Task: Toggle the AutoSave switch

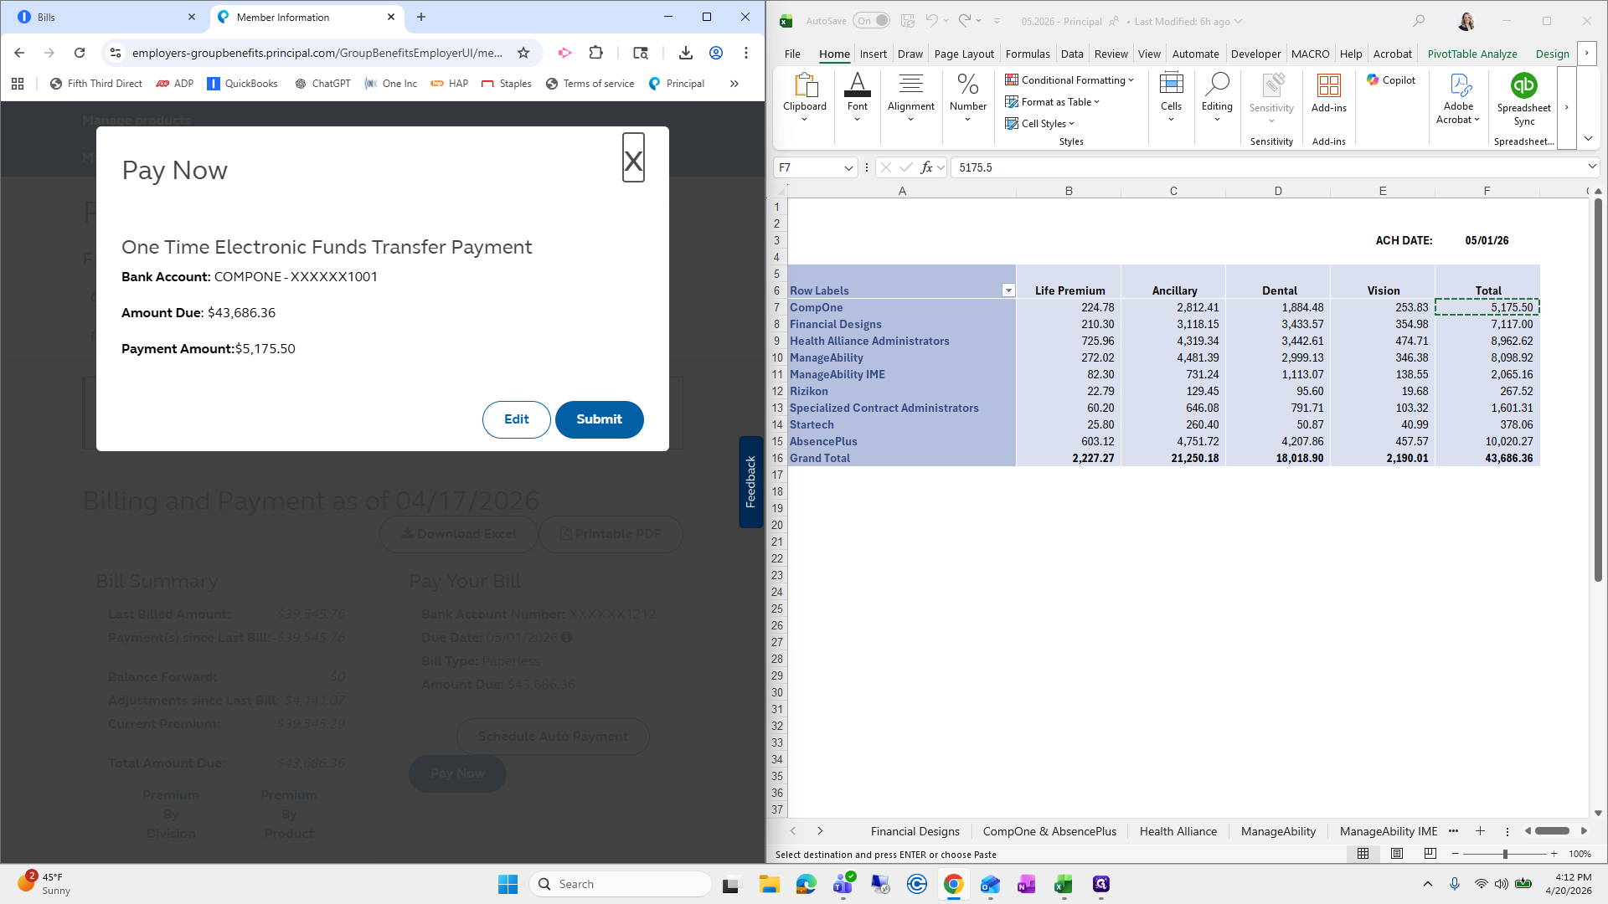Action: point(872,21)
